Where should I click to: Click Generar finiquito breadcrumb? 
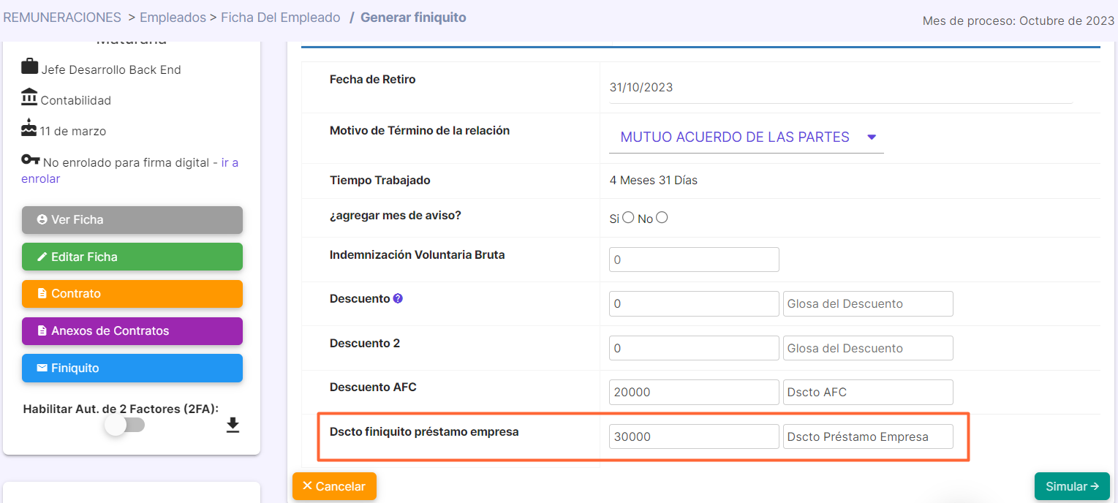tap(413, 18)
